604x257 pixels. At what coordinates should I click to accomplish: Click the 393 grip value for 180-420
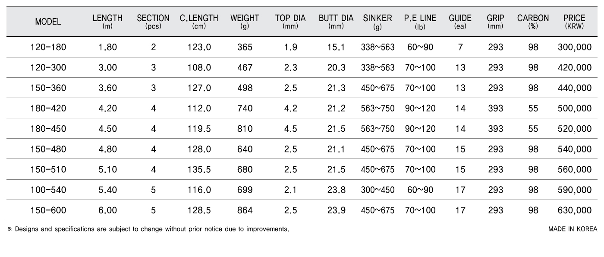495,108
